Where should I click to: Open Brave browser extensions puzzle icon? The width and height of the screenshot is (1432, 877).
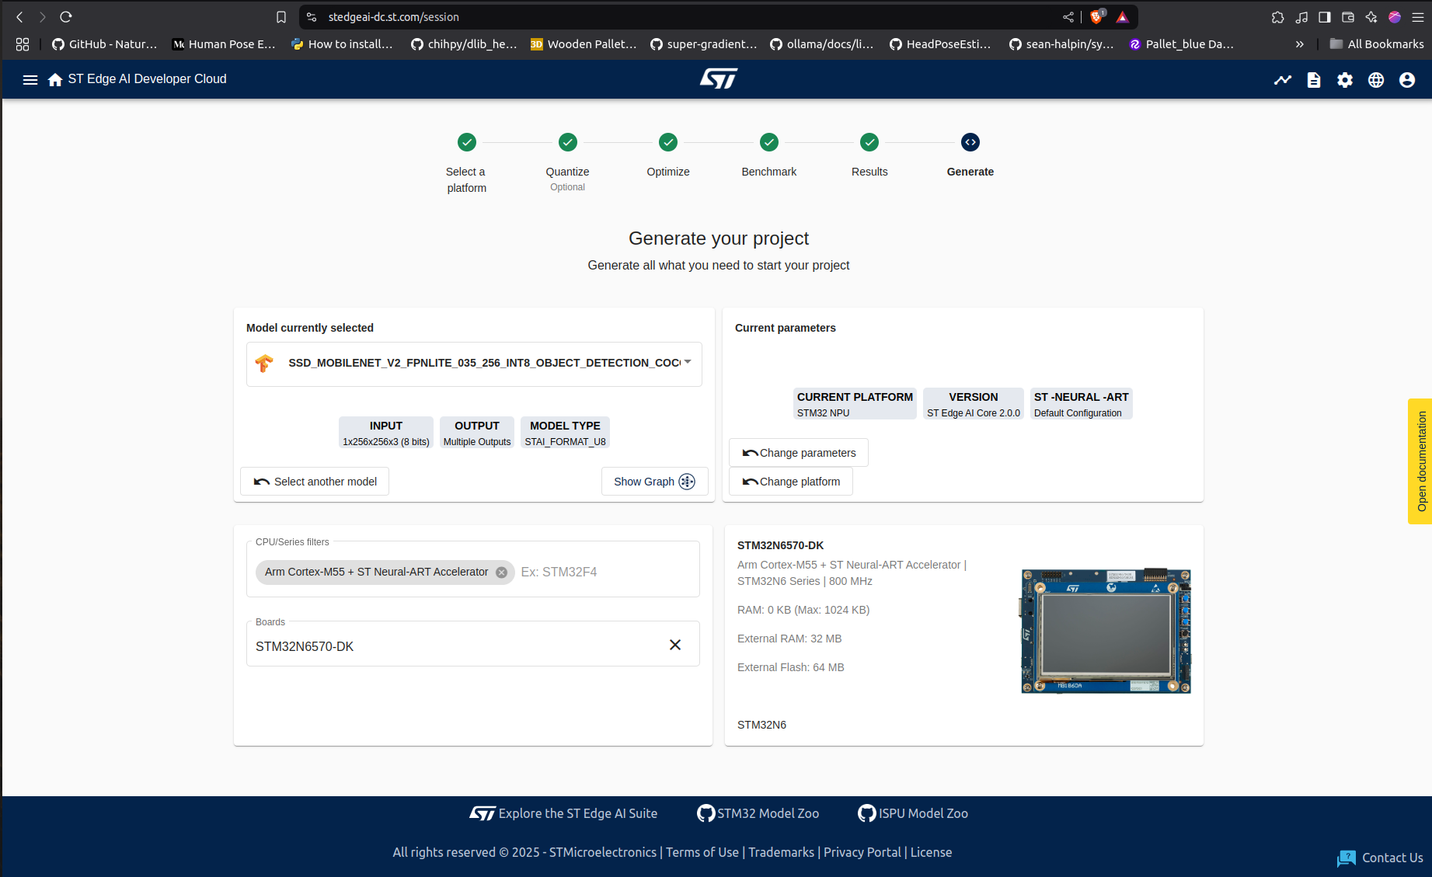pos(1277,16)
